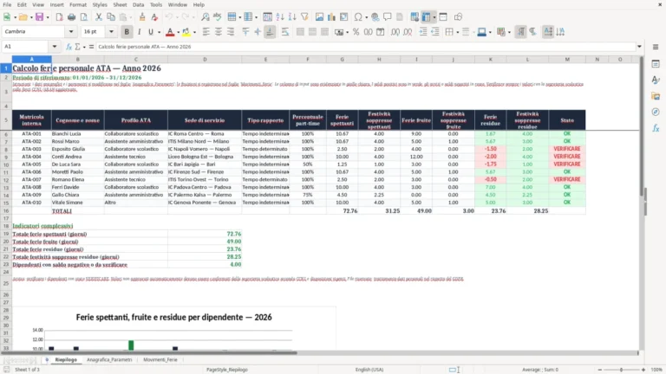Image resolution: width=666 pixels, height=374 pixels.
Task: Run spelling check (abc) icon
Action: click(x=218, y=17)
